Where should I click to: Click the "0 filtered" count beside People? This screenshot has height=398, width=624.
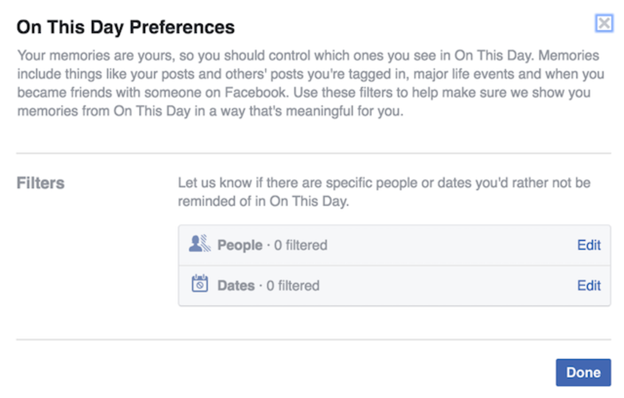point(301,245)
